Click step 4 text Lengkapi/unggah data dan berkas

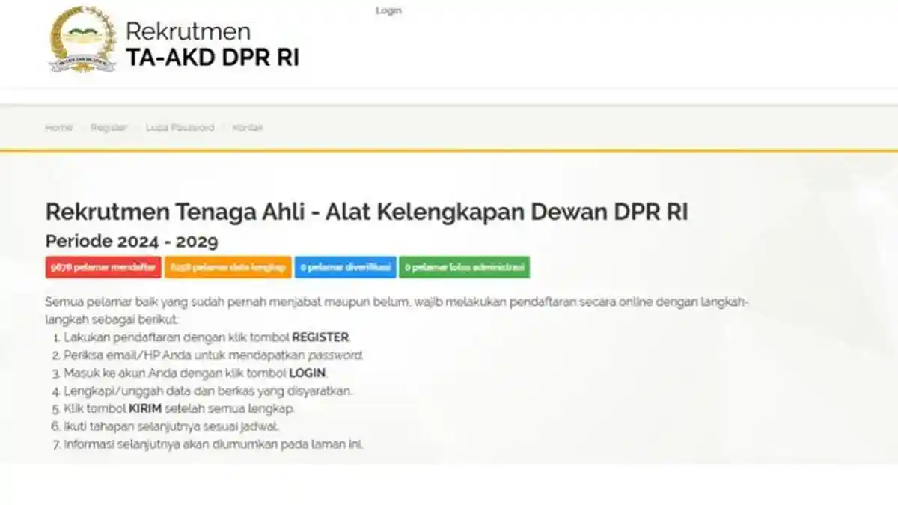[x=208, y=391]
